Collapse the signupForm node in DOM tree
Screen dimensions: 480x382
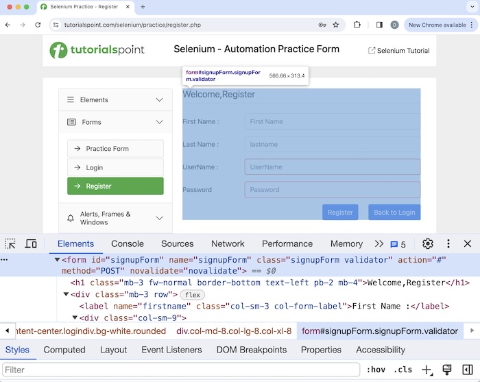tap(58, 261)
